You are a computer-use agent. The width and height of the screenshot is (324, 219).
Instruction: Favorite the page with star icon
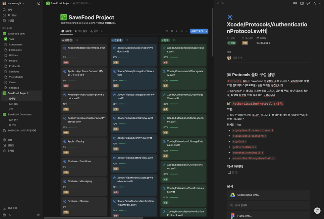click(x=314, y=3)
